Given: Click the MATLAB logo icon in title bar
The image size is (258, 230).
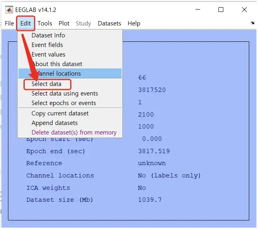Looking at the screenshot, I should pyautogui.click(x=8, y=10).
